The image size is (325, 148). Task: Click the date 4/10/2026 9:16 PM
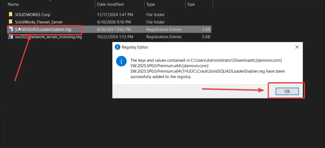coord(114,22)
